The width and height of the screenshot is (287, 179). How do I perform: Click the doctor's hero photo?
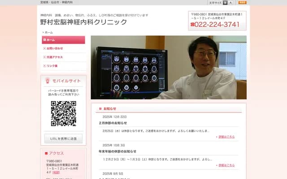pos(169,68)
